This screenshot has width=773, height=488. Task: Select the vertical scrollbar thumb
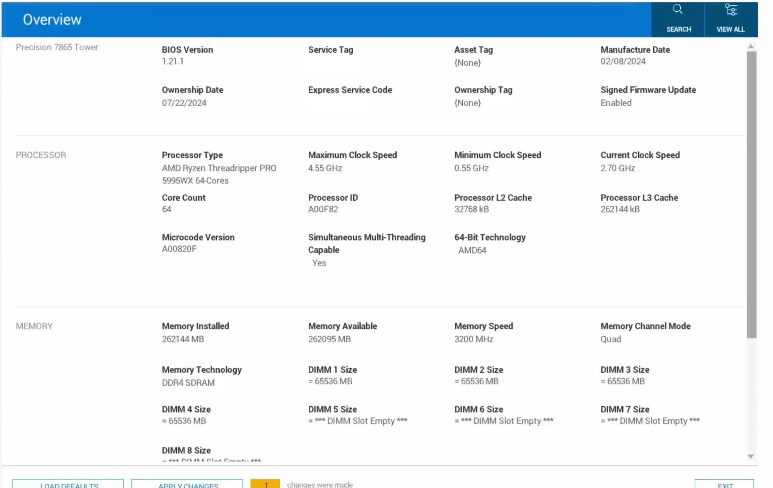pos(751,194)
